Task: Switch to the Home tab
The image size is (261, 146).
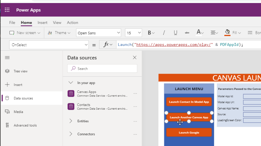Action: pyautogui.click(x=26, y=23)
